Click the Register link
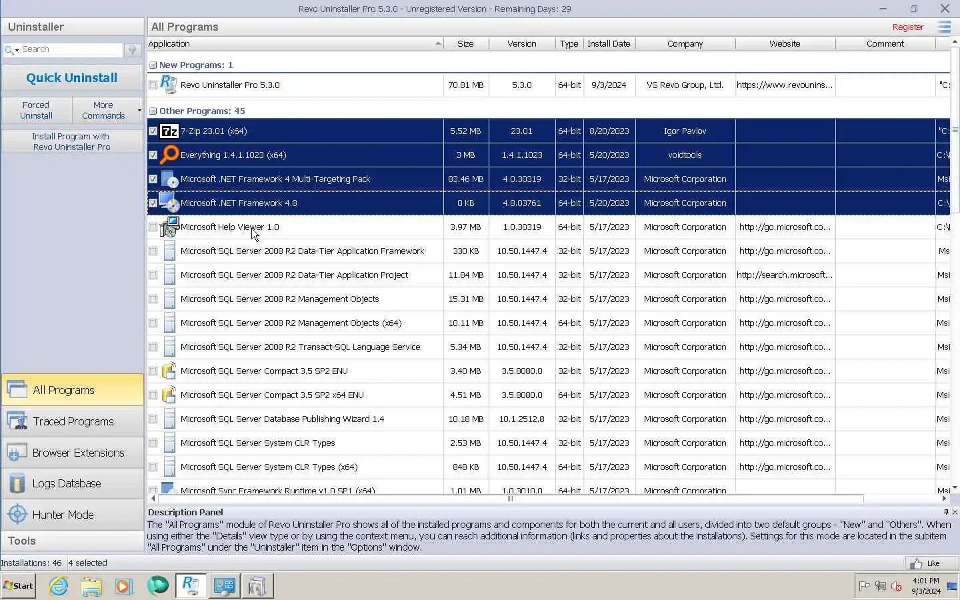 pos(908,27)
